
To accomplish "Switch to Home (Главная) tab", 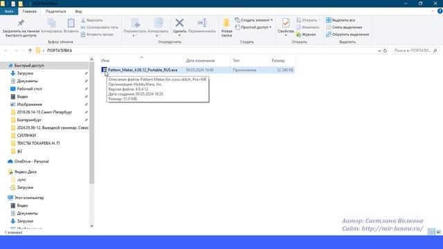I will point(29,11).
